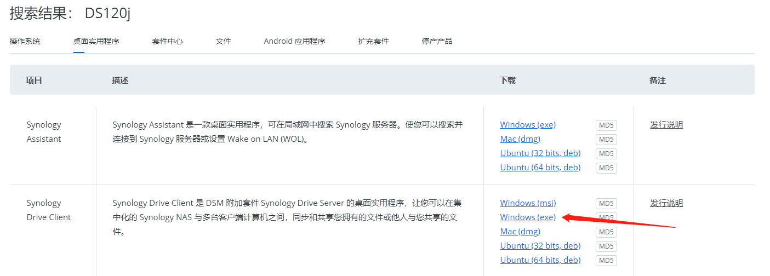Download Synology Assistant Mac (dmg)
Image resolution: width=770 pixels, height=276 pixels.
point(520,139)
